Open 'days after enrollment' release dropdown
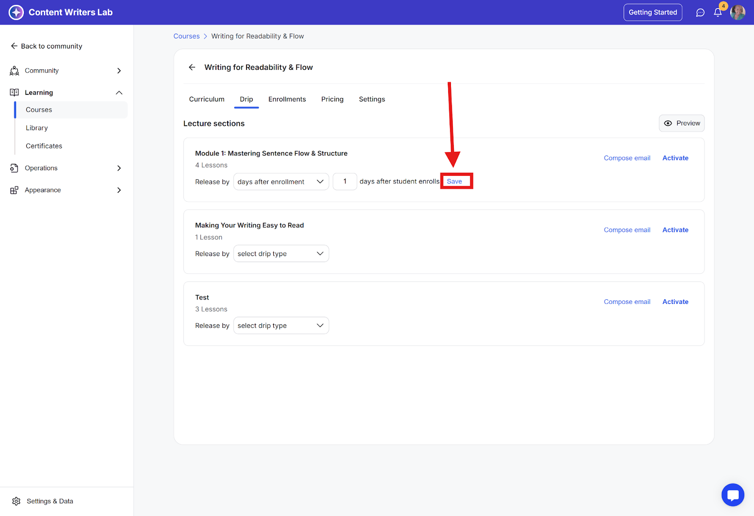This screenshot has width=754, height=516. pyautogui.click(x=281, y=182)
